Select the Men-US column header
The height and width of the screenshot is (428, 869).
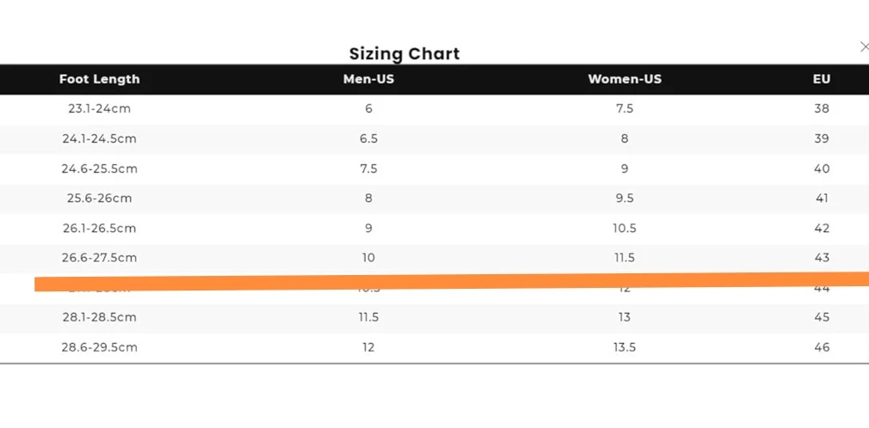(x=368, y=79)
